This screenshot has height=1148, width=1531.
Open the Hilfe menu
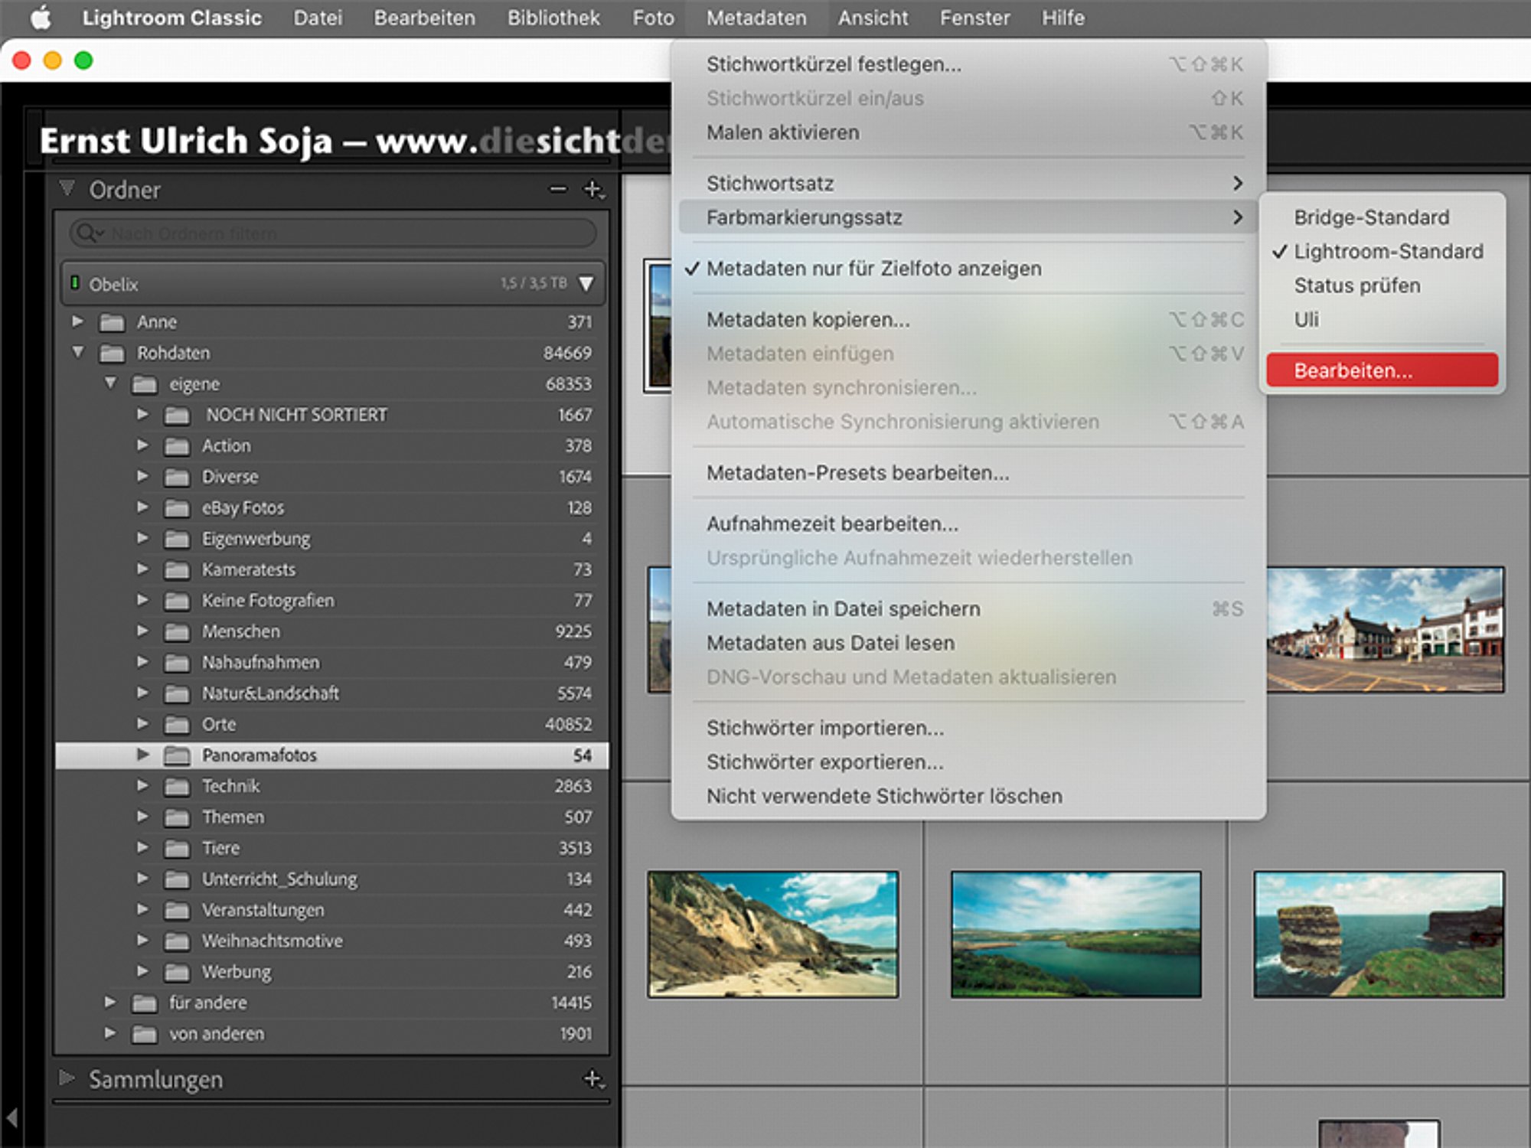click(x=1063, y=18)
